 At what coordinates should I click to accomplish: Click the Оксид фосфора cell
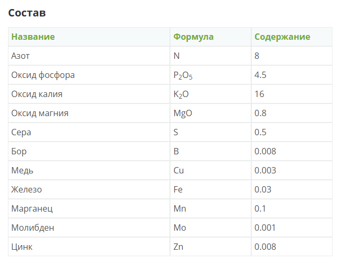point(43,75)
